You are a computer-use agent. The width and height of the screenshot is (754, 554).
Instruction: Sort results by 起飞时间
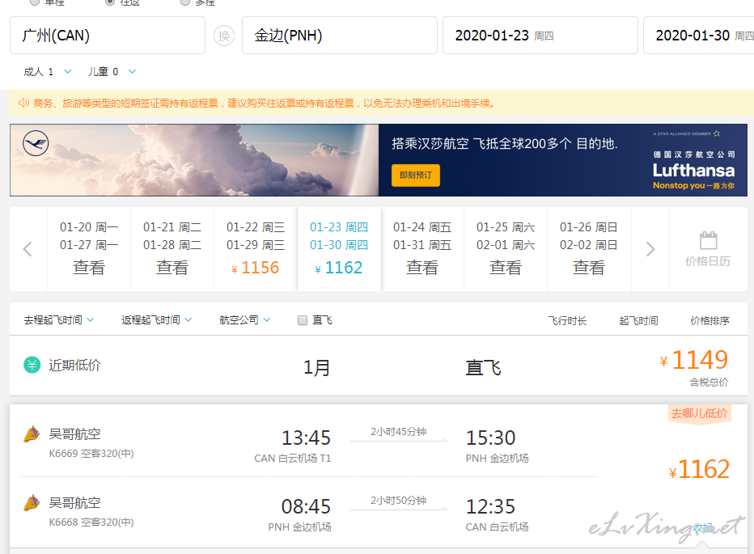coord(638,321)
